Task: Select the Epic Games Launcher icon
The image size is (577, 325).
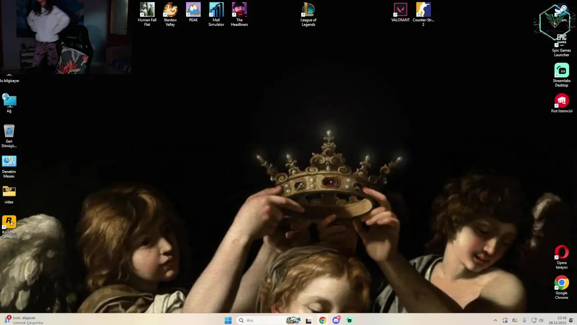Action: coord(562,45)
